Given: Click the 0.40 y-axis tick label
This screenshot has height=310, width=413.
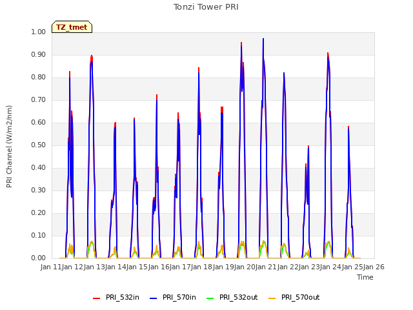Looking at the screenshot, I should (39, 168).
